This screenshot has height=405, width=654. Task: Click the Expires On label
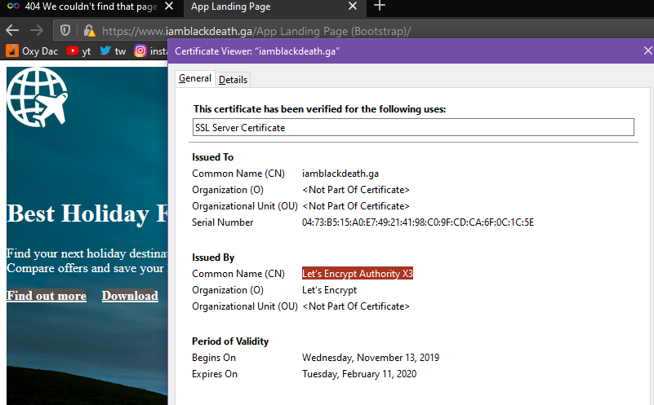tap(215, 374)
